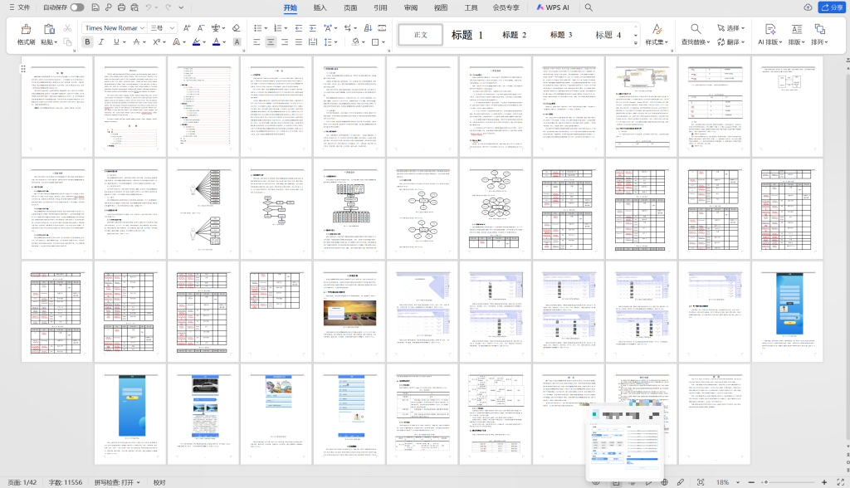Apply the Heading 1 (标题 1) style

pos(467,35)
